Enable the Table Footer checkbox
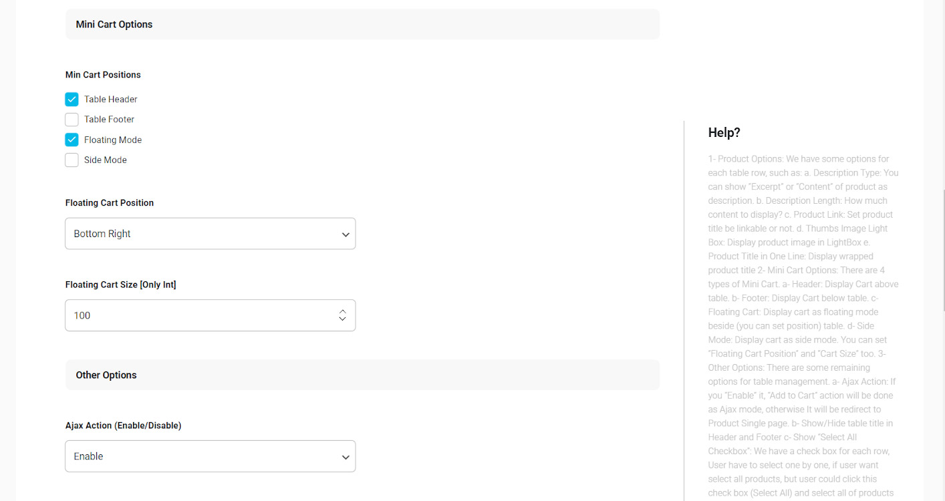The image size is (945, 501). (x=72, y=120)
